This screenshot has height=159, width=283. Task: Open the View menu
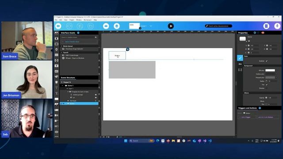66,20
